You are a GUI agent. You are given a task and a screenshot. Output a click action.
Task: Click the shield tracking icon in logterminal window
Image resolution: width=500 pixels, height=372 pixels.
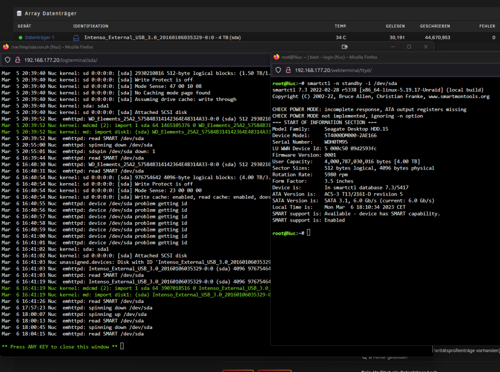(7, 60)
